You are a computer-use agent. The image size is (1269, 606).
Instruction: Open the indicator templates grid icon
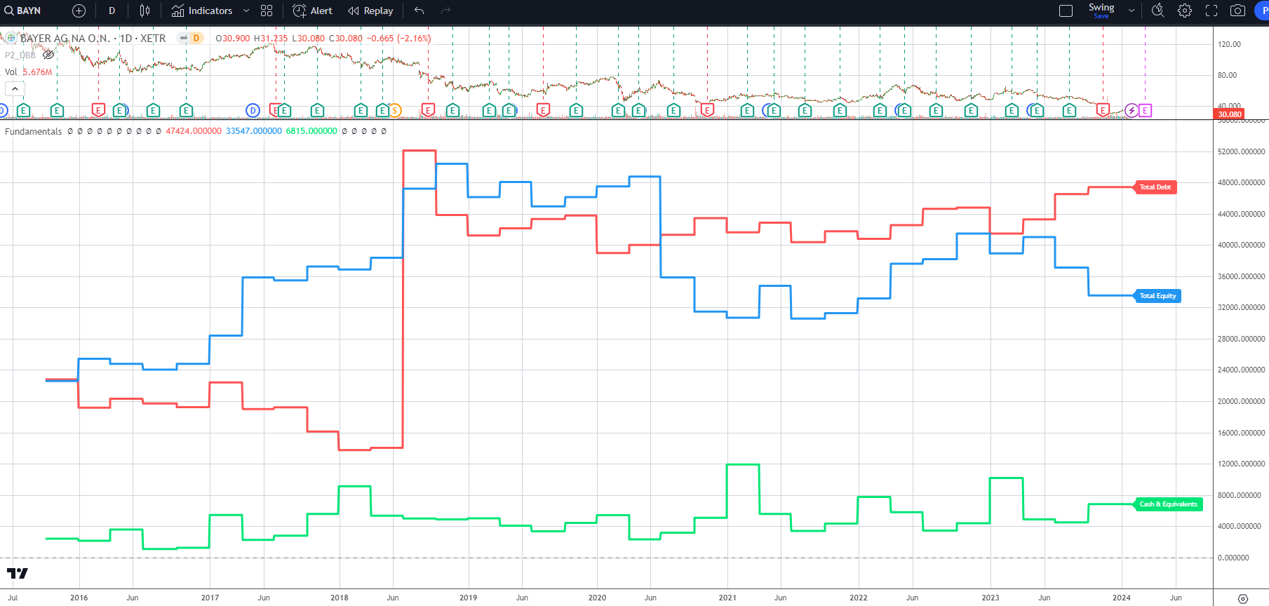[267, 11]
